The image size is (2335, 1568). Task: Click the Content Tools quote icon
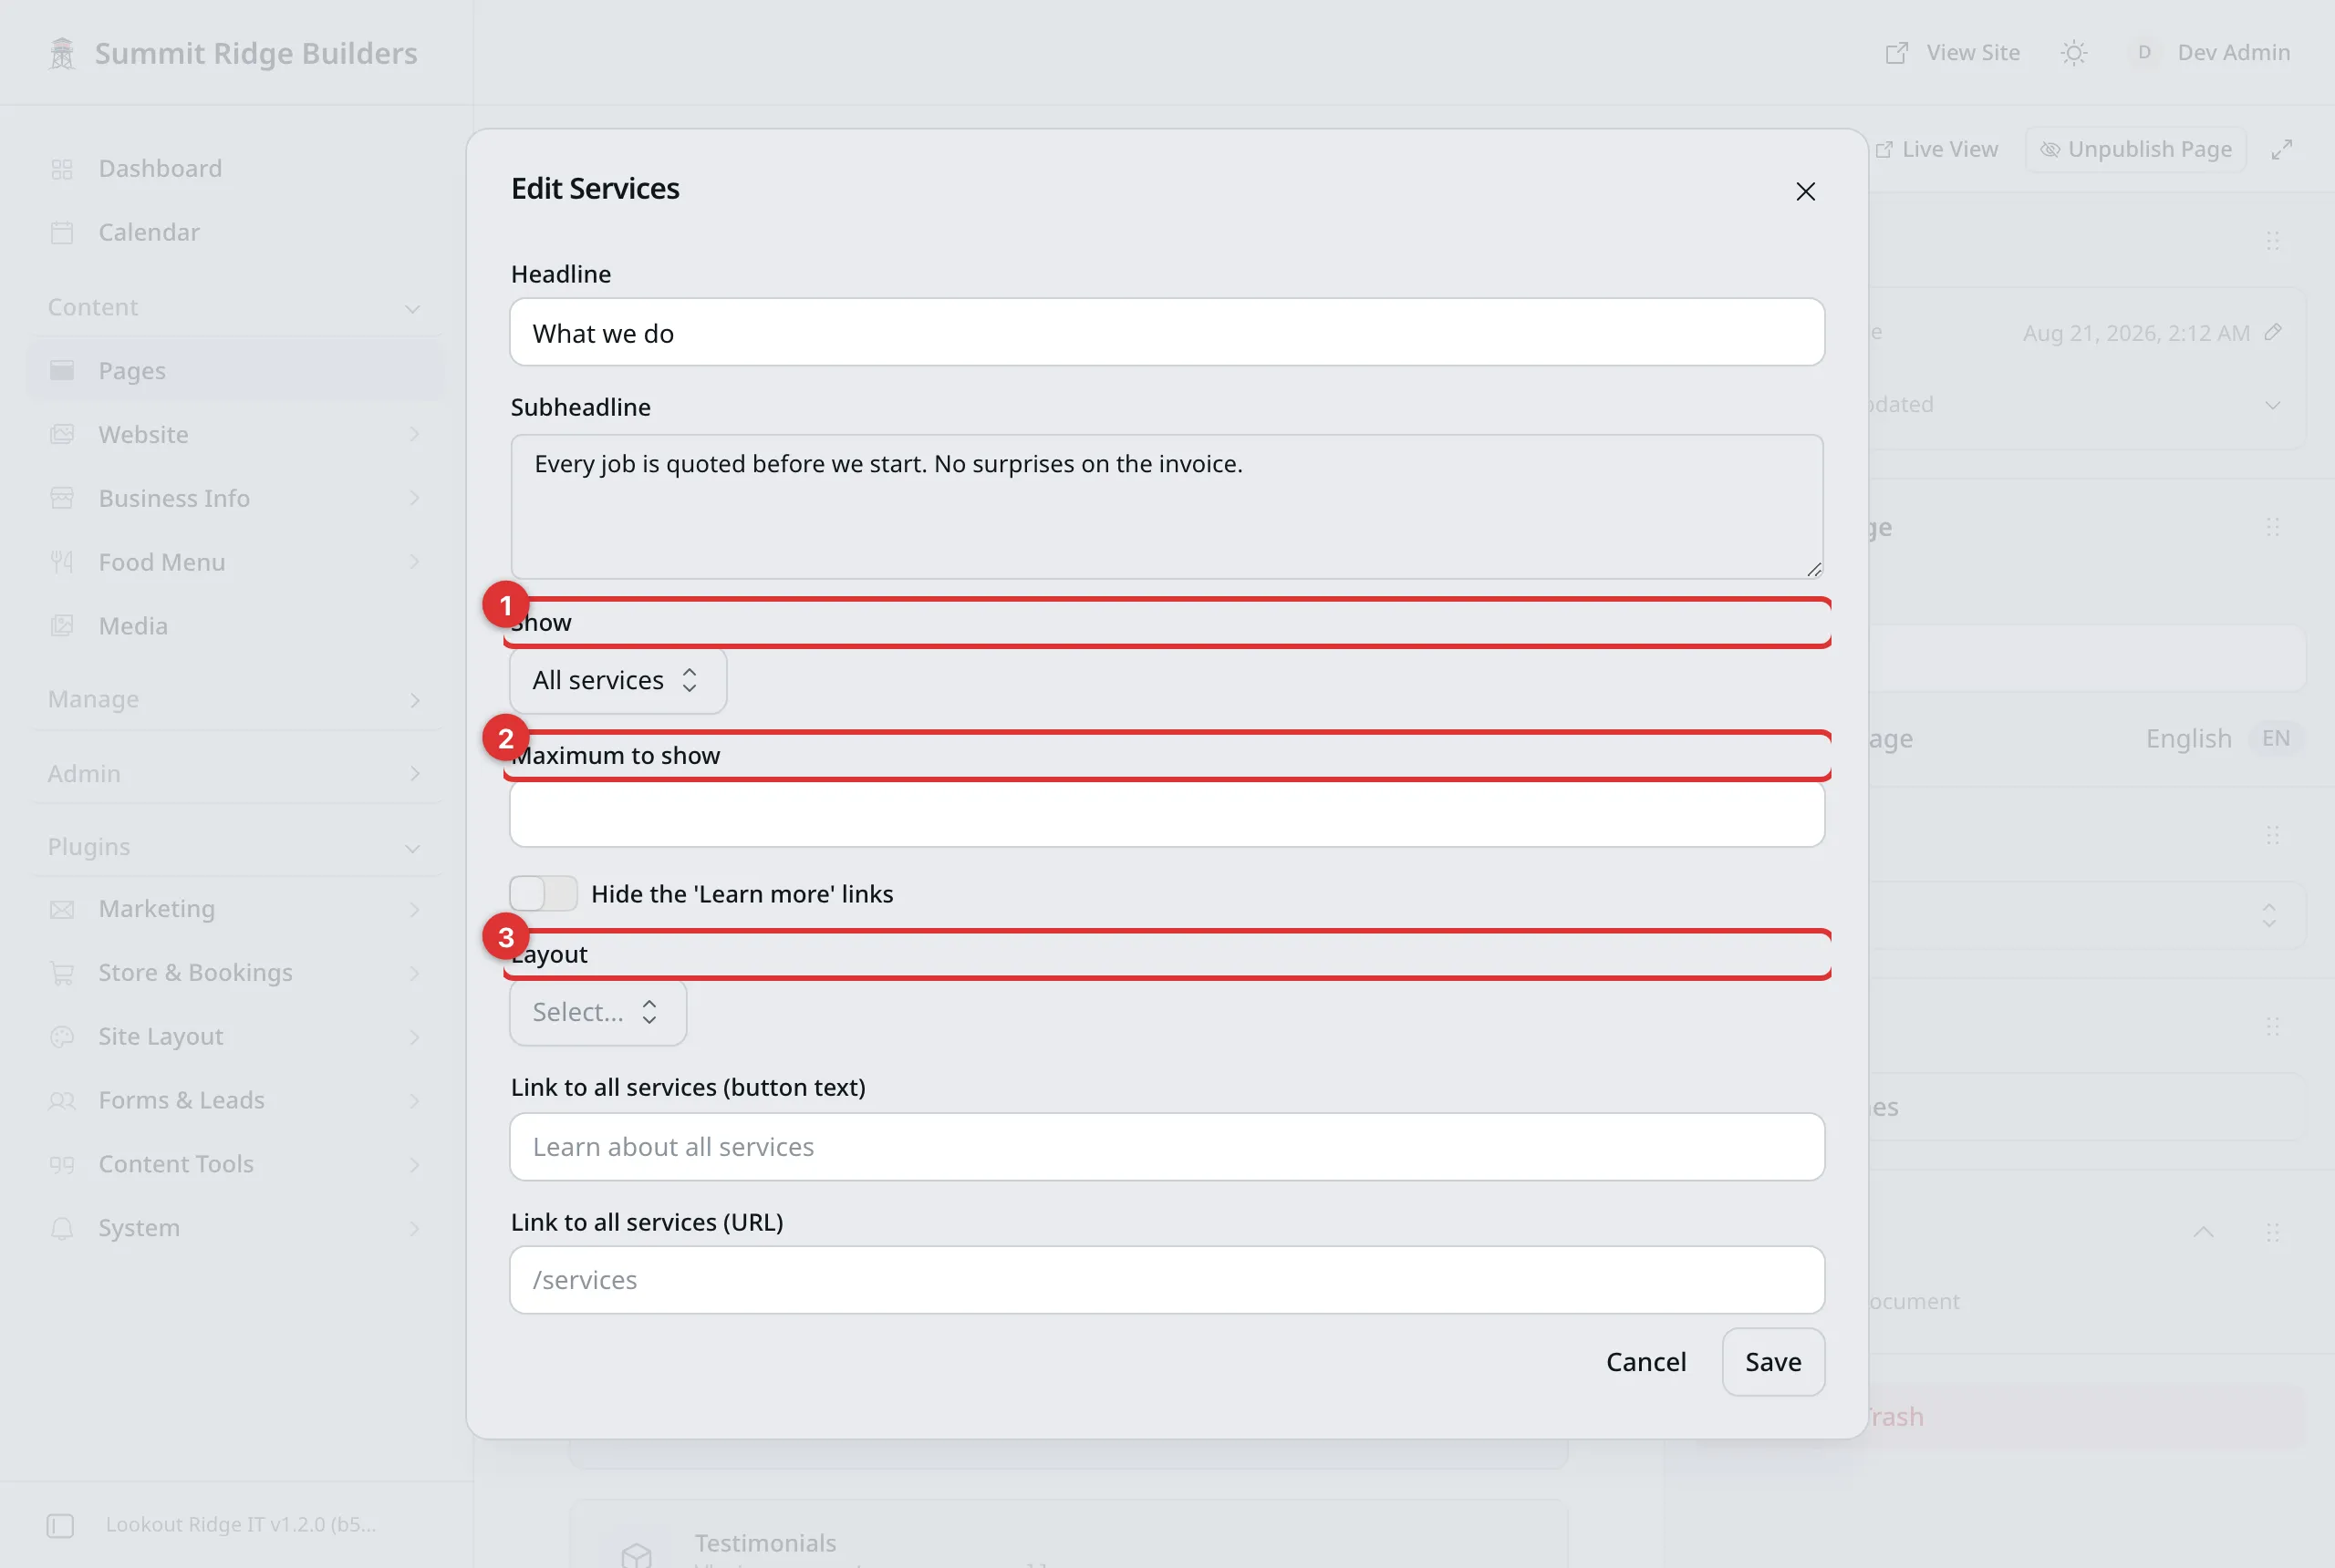62,1165
